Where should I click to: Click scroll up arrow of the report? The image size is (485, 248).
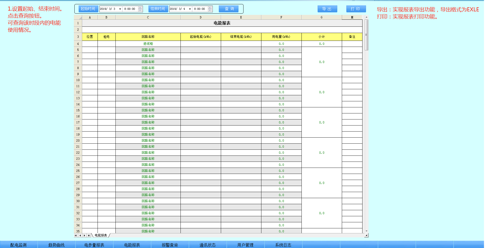[367, 17]
